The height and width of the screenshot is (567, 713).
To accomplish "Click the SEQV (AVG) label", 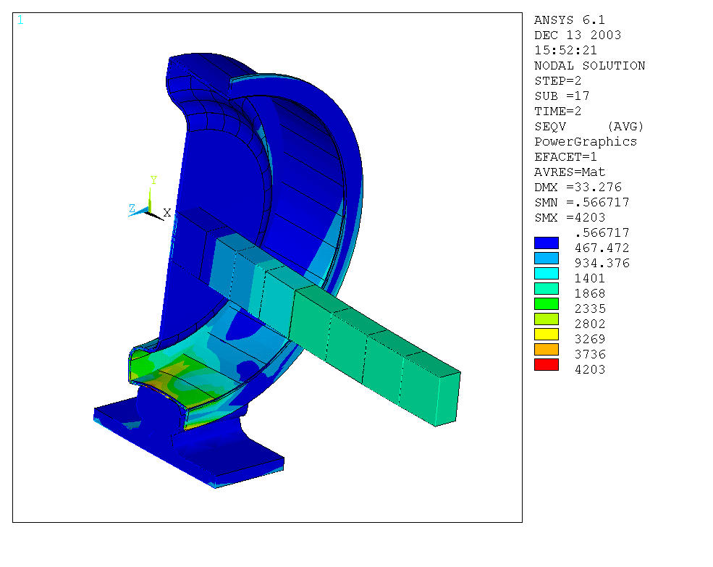I will pos(589,127).
